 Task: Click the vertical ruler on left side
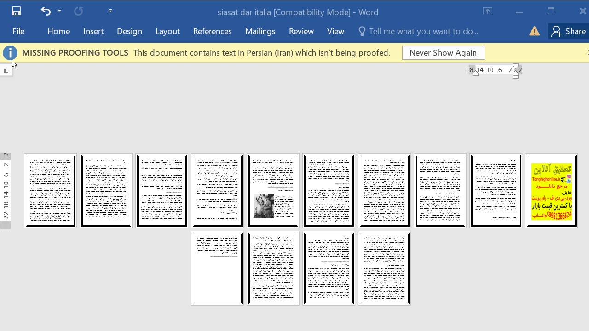click(x=6, y=190)
